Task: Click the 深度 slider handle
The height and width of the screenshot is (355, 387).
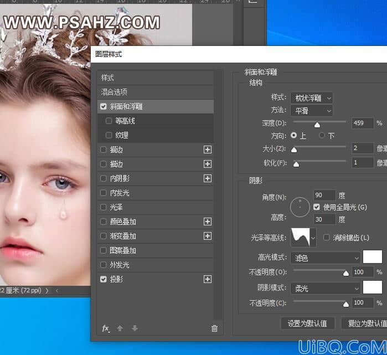Action: tap(317, 125)
